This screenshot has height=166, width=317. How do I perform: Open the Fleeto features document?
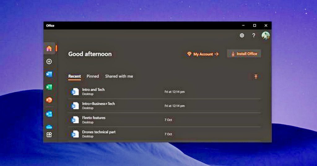(93, 118)
